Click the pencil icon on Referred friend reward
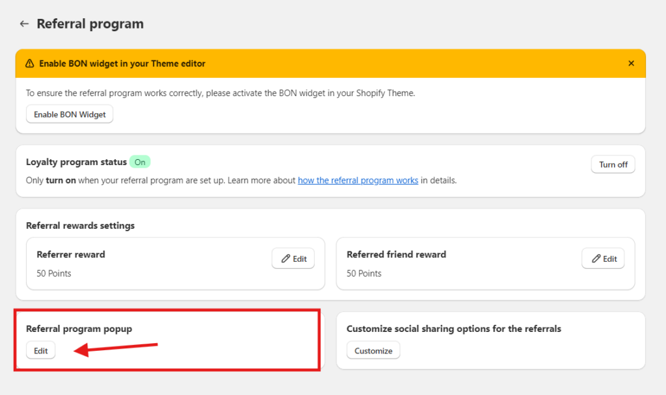Image resolution: width=666 pixels, height=395 pixels. tap(595, 258)
